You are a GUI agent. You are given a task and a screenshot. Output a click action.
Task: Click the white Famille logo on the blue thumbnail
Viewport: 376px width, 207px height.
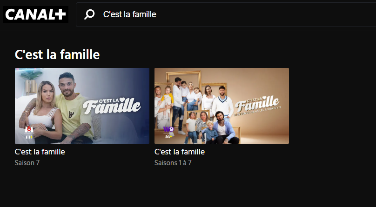point(112,106)
